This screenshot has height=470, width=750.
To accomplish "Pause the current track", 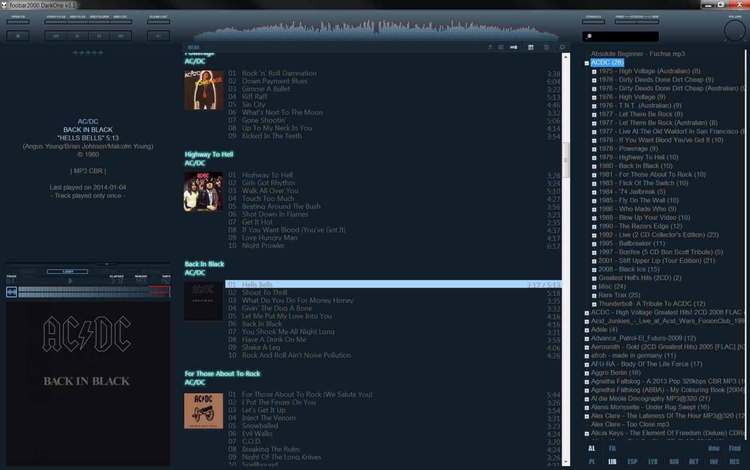I will 99,36.
